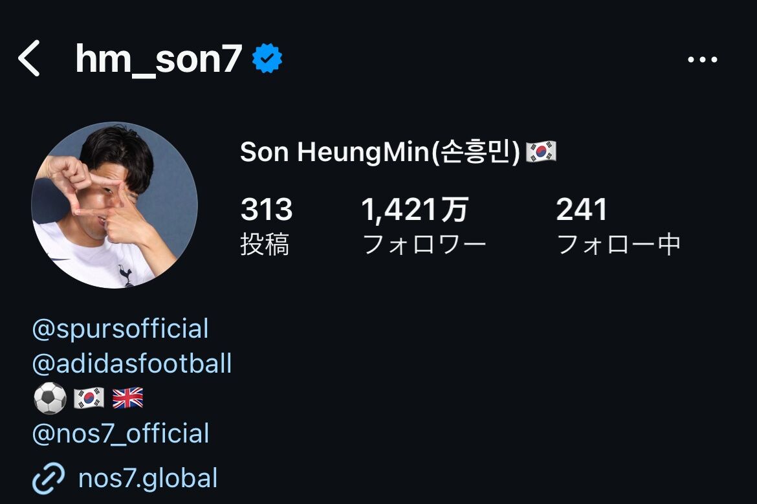Tap the soccer ball emoji in bio
This screenshot has height=504, width=757.
(x=50, y=398)
